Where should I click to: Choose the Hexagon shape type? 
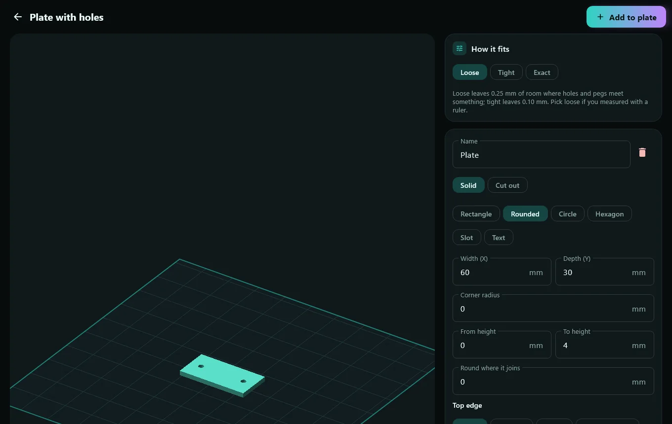click(609, 213)
